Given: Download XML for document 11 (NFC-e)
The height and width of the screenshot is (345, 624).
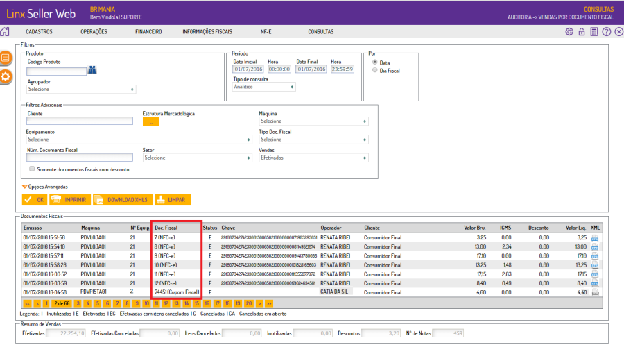Looking at the screenshot, I should (x=595, y=274).
